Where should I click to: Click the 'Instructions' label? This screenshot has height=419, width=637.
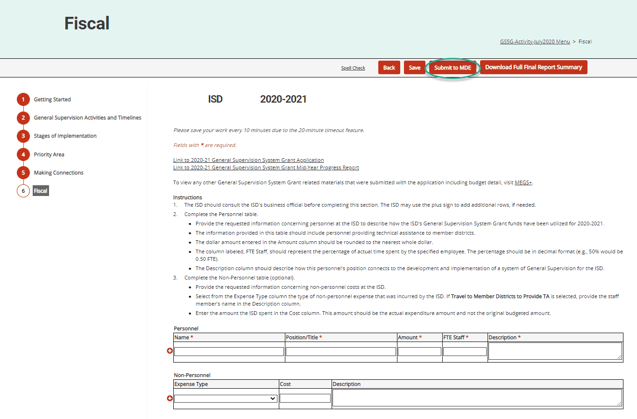click(x=188, y=197)
